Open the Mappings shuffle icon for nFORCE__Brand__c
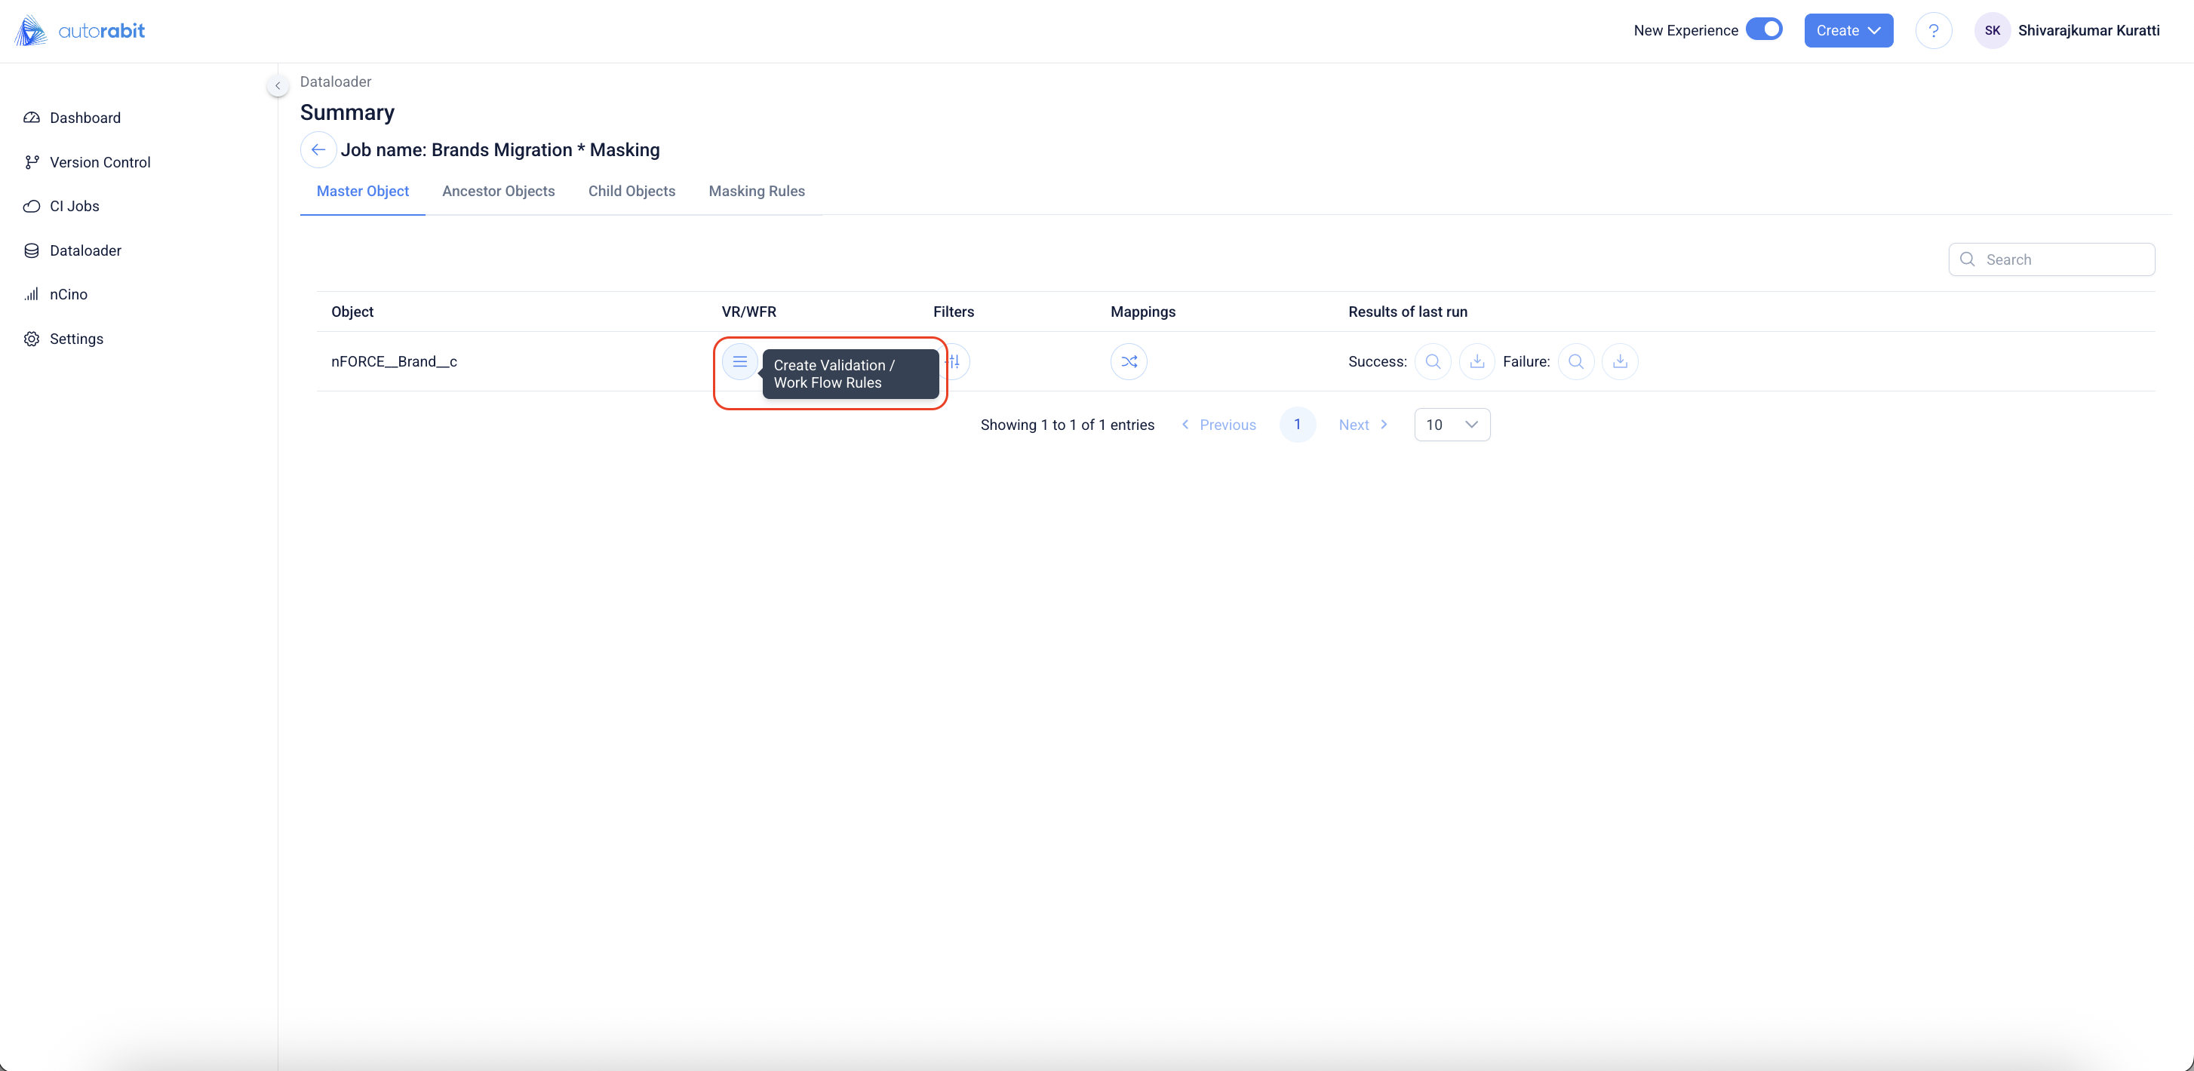Screen dimensions: 2194x1071 click(x=1129, y=362)
